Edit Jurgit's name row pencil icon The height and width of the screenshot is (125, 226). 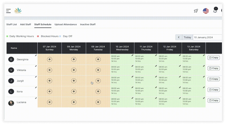(x=36, y=77)
